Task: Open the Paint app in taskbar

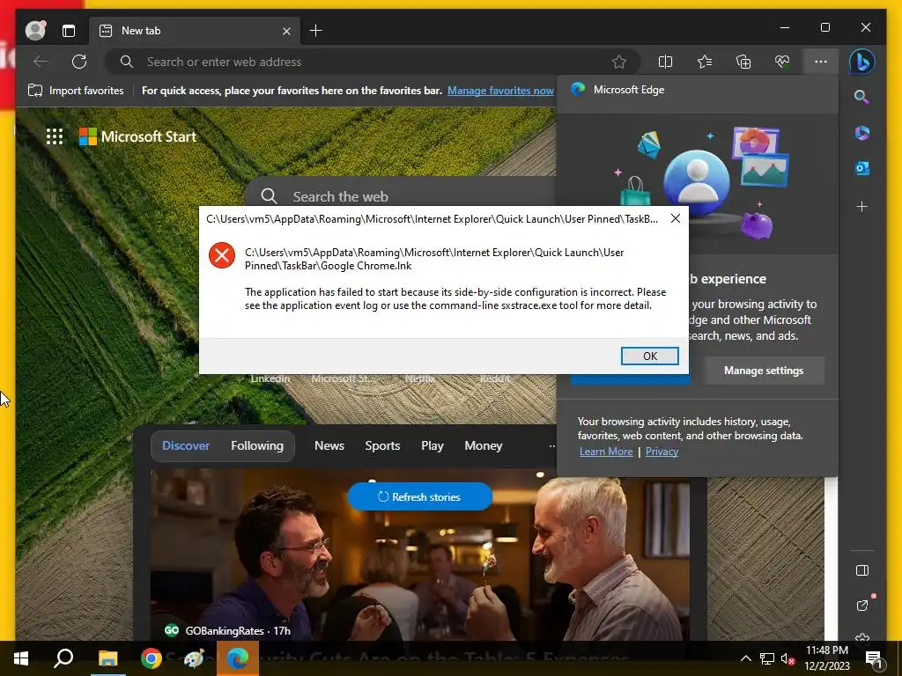Action: (194, 658)
